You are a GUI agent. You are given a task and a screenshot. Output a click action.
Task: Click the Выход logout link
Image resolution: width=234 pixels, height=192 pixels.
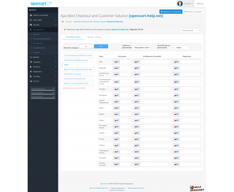click(x=200, y=3)
